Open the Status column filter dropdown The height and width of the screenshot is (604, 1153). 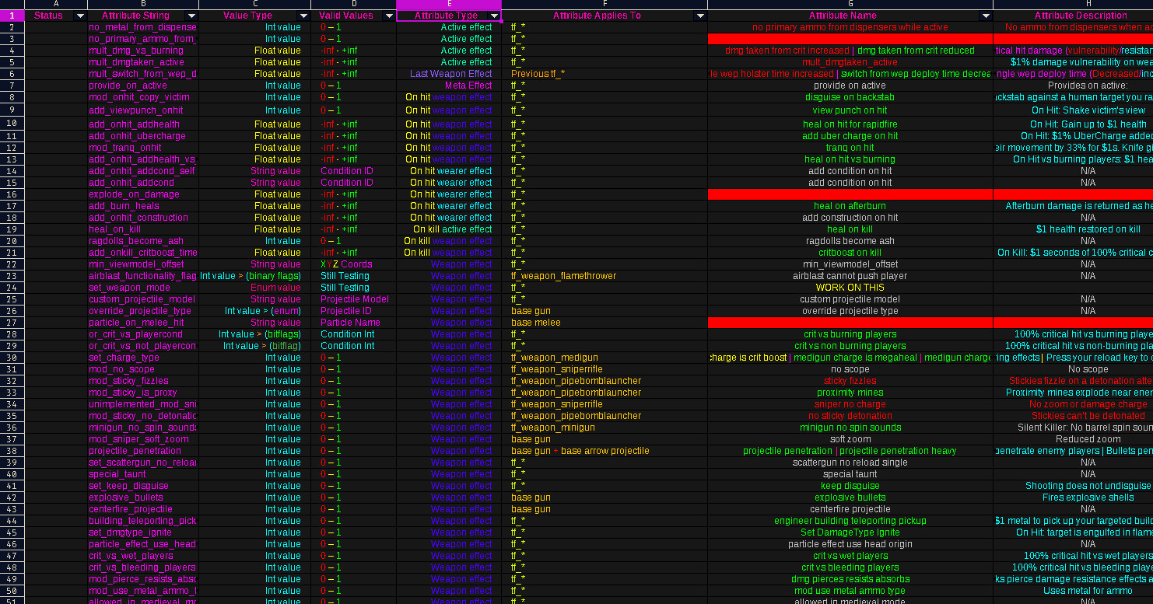(x=79, y=16)
